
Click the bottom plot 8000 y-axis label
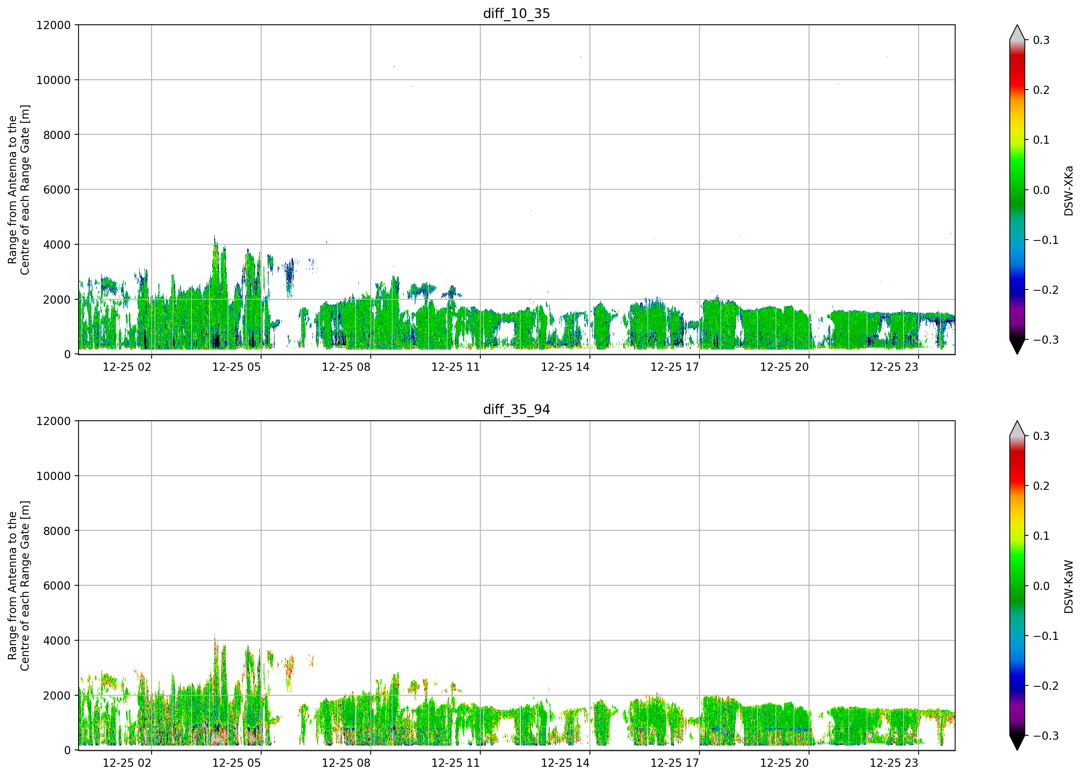click(x=57, y=531)
